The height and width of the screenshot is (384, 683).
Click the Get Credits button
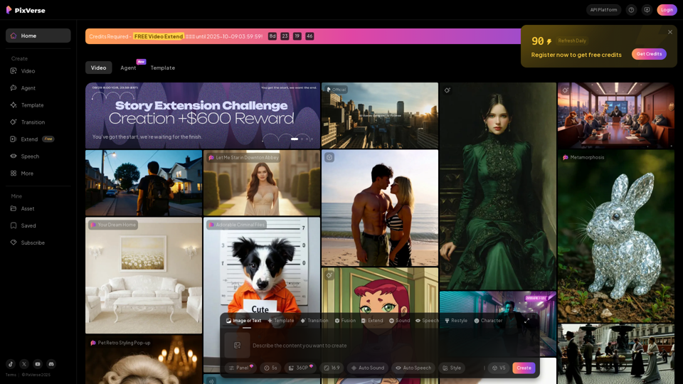(648, 54)
